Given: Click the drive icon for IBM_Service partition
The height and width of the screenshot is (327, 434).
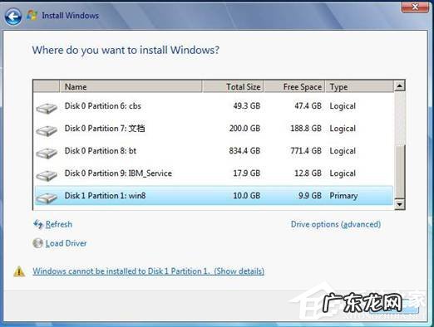Looking at the screenshot, I should (47, 175).
